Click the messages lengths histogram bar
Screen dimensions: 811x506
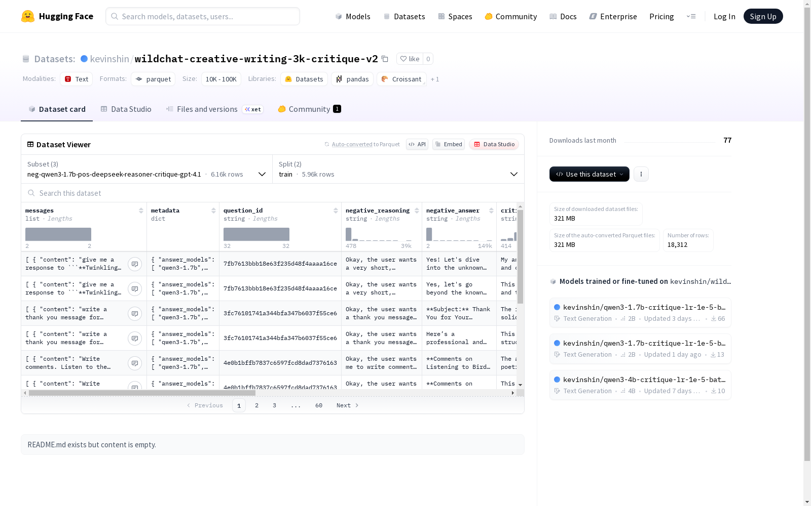coord(58,234)
